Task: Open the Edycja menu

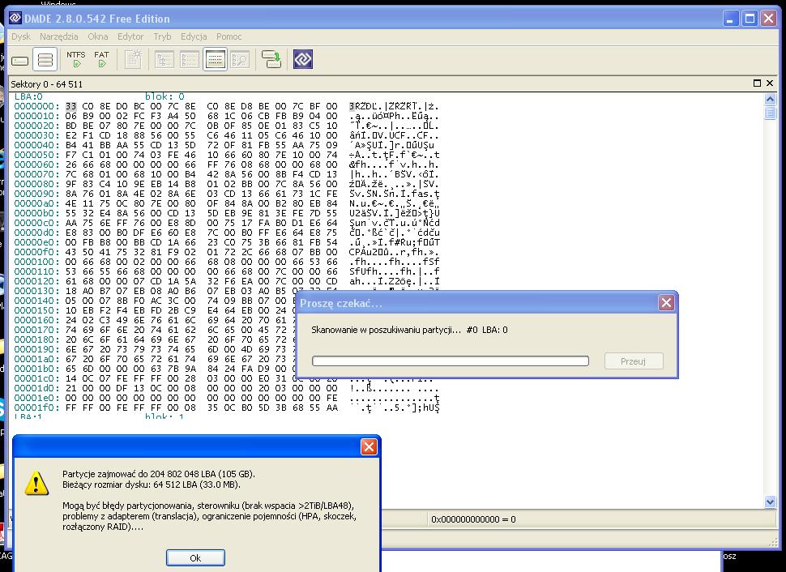Action: pyautogui.click(x=194, y=36)
